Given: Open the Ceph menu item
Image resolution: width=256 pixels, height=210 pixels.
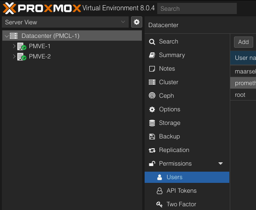Looking at the screenshot, I should 187,96.
